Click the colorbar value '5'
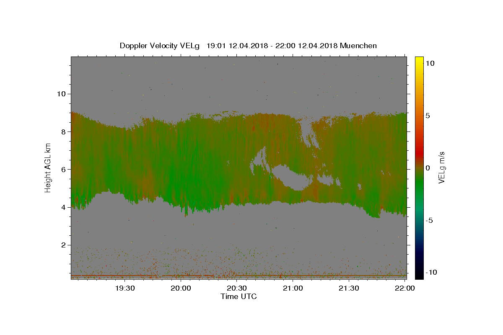503x335 pixels. coord(428,116)
